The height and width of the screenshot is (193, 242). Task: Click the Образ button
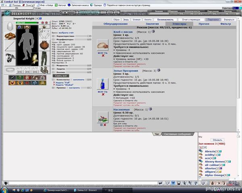tap(117, 20)
